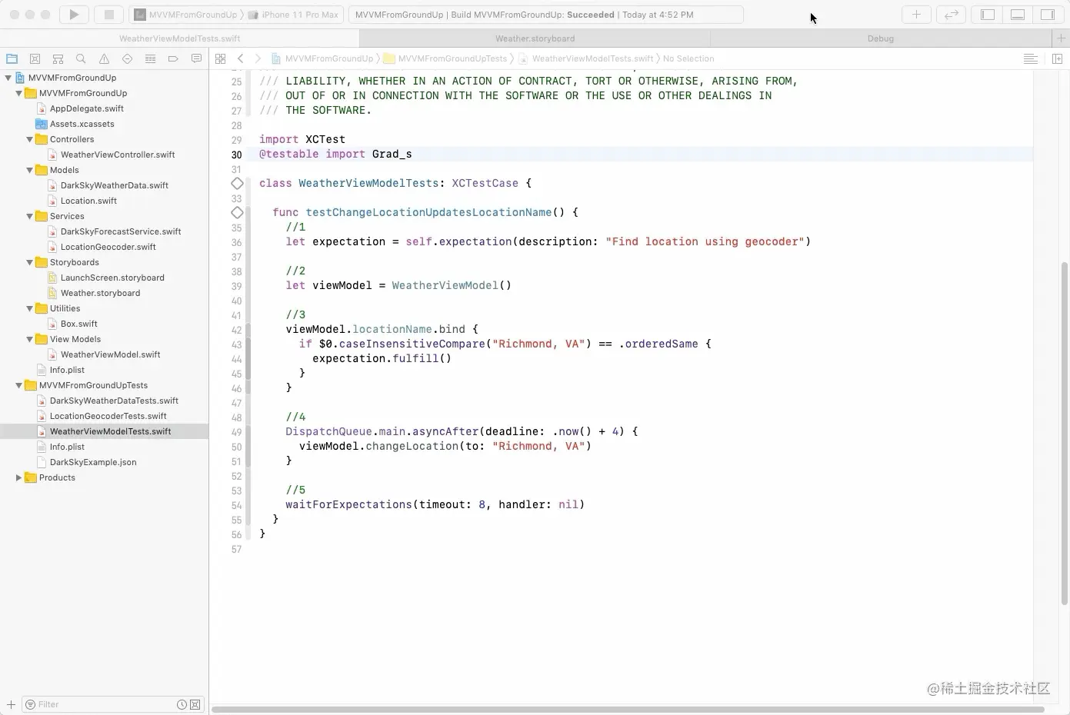The width and height of the screenshot is (1070, 715).
Task: Choose the MVVMFromGroundUp scheme selector
Action: pos(186,15)
